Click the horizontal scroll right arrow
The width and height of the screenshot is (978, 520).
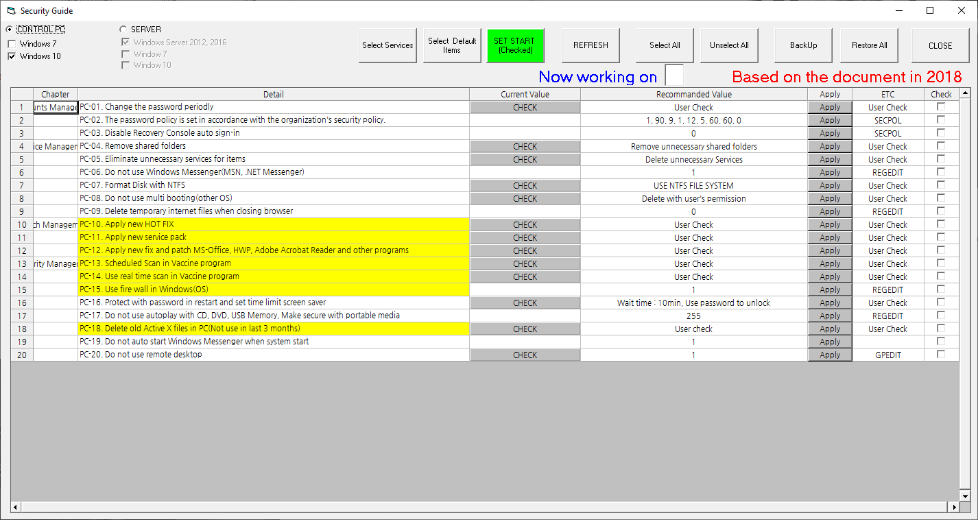(x=954, y=507)
